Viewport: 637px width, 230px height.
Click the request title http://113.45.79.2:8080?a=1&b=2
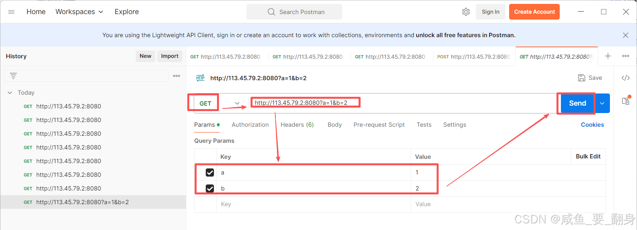pyautogui.click(x=258, y=78)
